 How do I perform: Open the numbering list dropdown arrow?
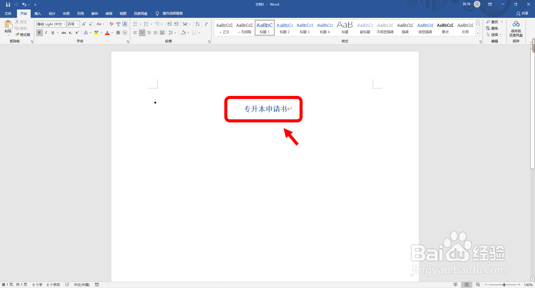click(x=151, y=24)
